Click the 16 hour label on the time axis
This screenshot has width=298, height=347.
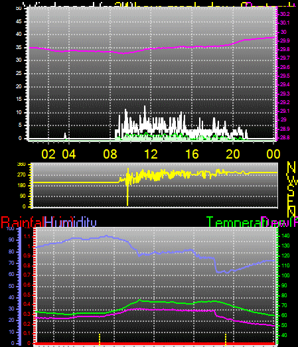click(192, 154)
